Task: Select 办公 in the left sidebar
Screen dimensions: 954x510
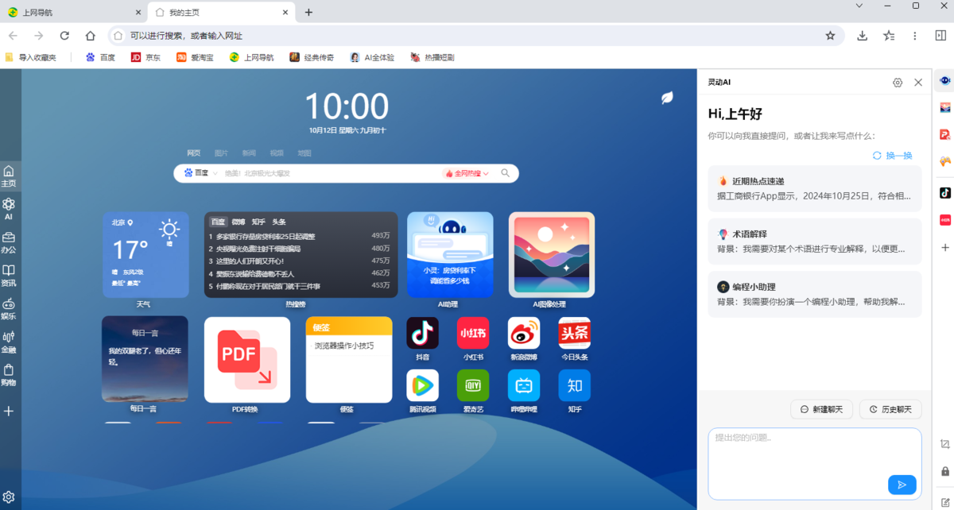Action: [x=9, y=242]
